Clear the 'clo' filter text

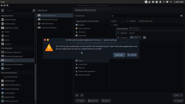181,16
